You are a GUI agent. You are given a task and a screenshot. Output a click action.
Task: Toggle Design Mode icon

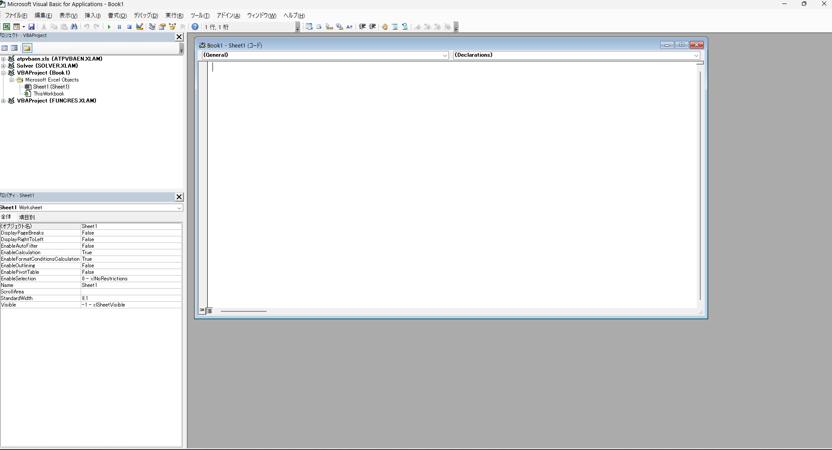(x=140, y=27)
